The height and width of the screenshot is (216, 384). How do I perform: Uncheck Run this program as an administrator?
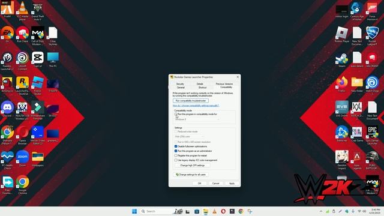point(176,151)
